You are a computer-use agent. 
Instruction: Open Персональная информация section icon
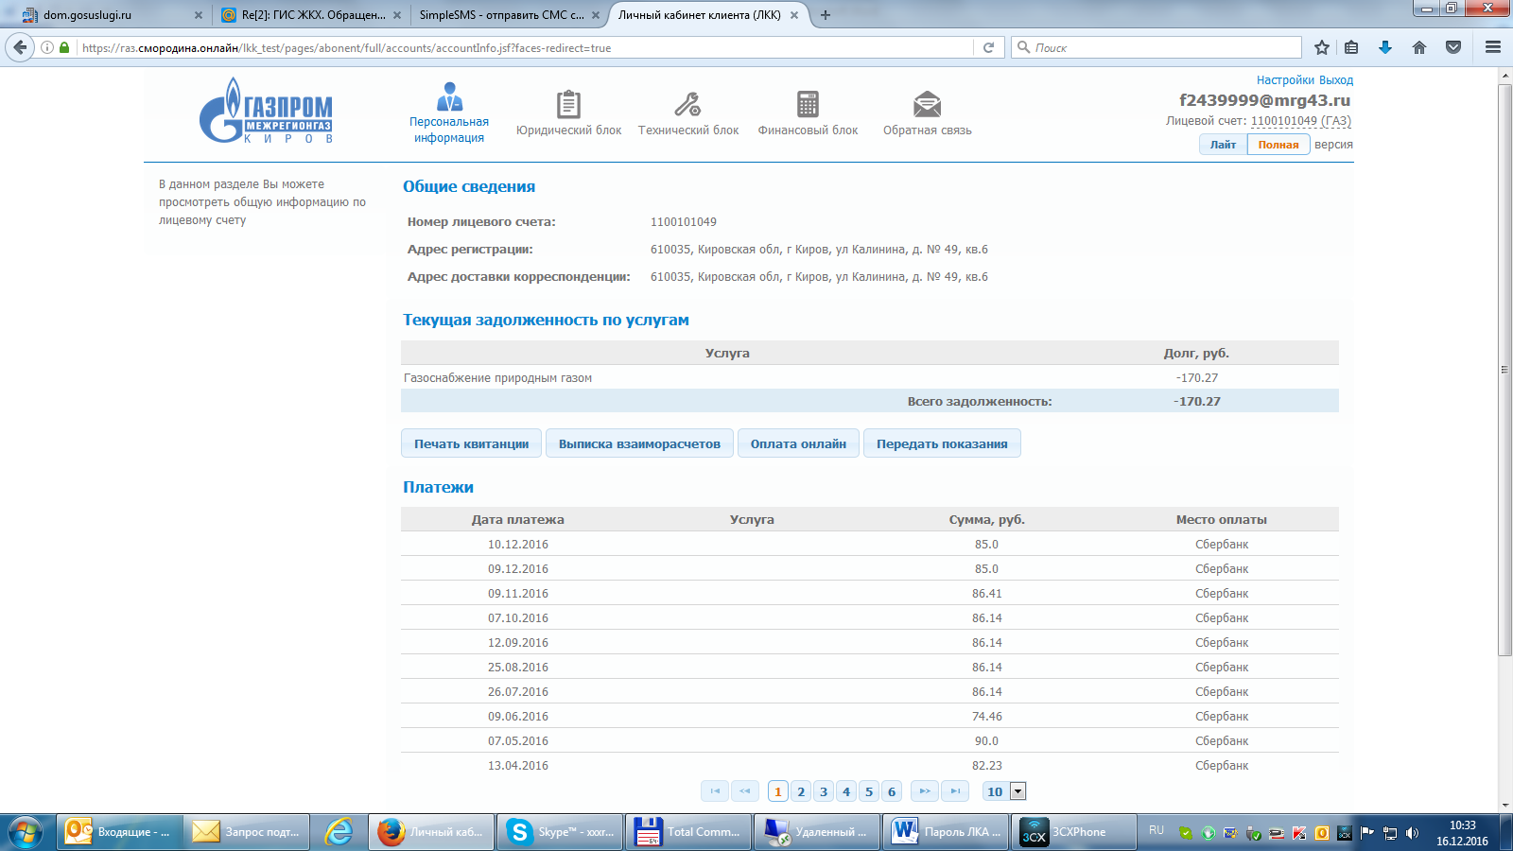[449, 96]
